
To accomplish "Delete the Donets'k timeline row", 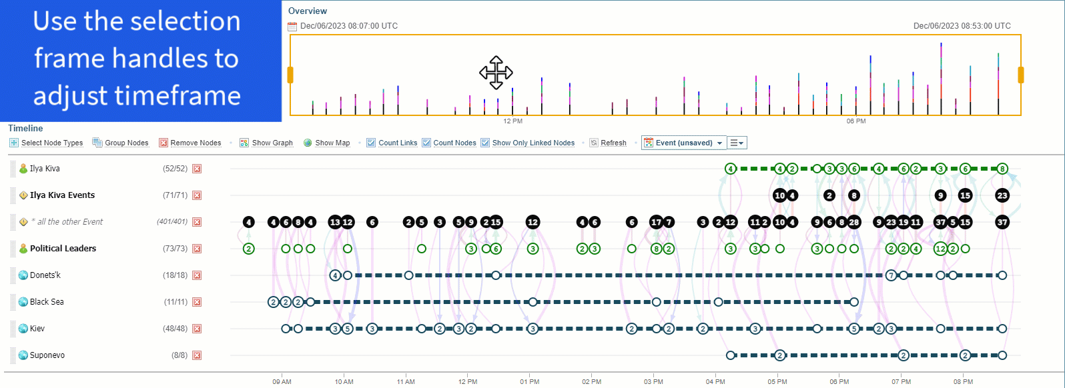I will click(197, 275).
